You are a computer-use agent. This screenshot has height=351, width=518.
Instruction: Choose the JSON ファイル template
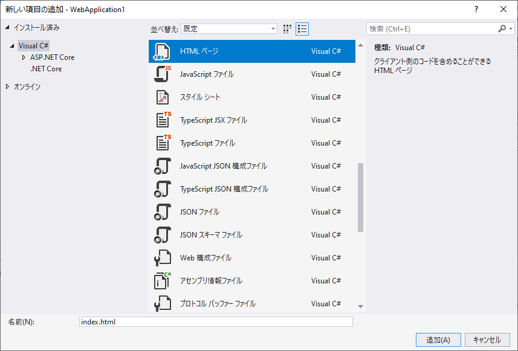(252, 212)
